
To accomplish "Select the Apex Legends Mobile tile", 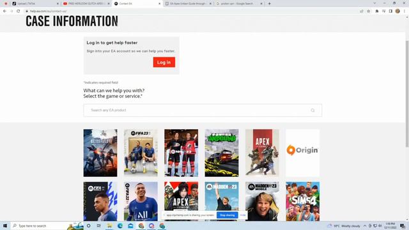I will [x=181, y=197].
